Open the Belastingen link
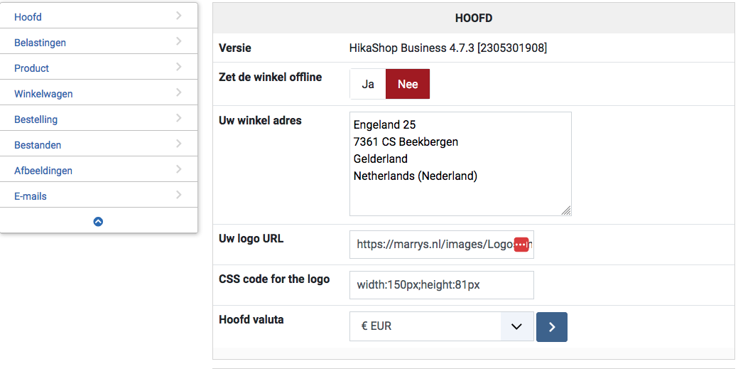This screenshot has width=738, height=369. click(x=40, y=43)
